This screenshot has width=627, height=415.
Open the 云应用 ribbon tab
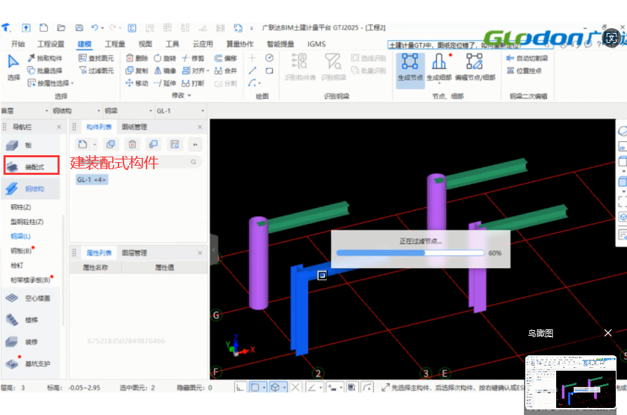coord(203,44)
